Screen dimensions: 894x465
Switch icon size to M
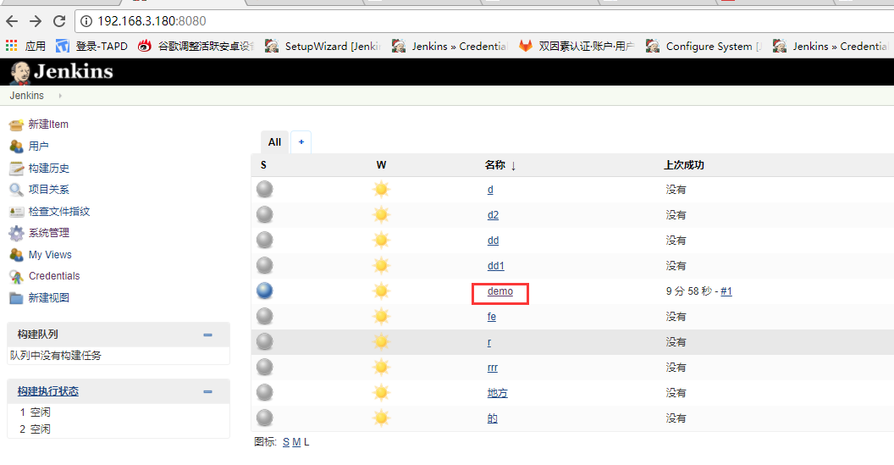point(296,442)
